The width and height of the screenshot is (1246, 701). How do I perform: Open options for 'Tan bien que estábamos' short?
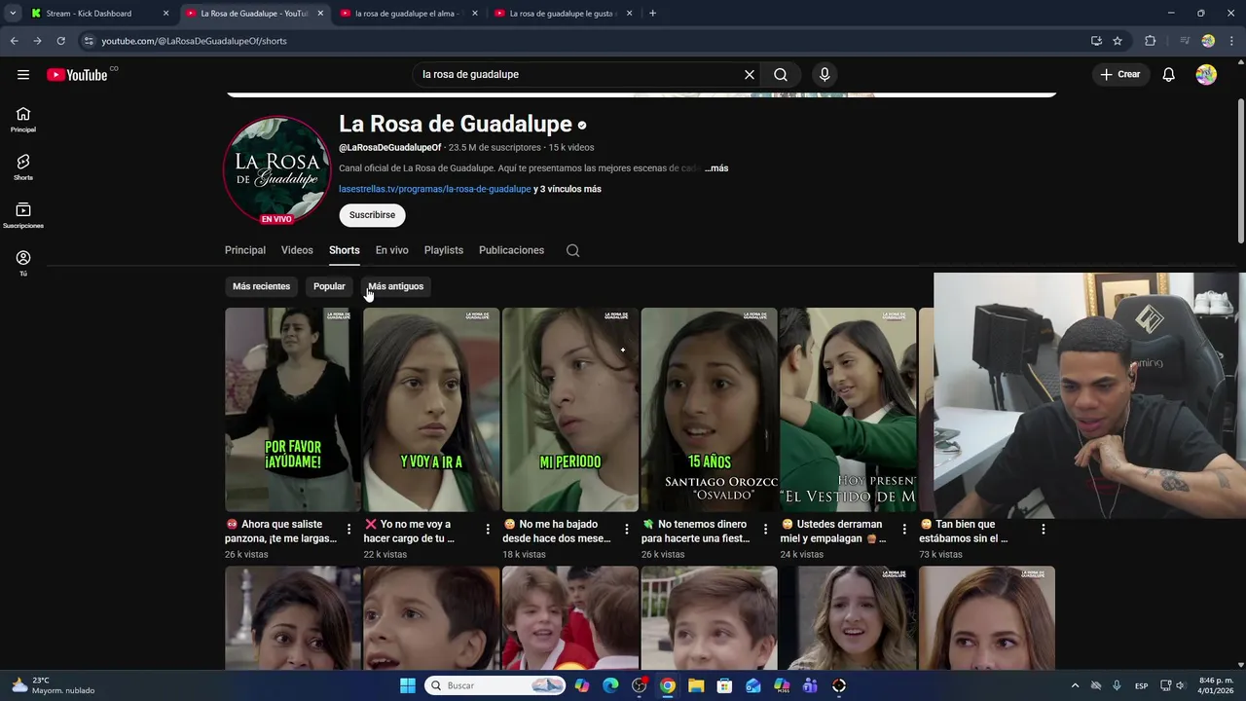pos(1044,530)
